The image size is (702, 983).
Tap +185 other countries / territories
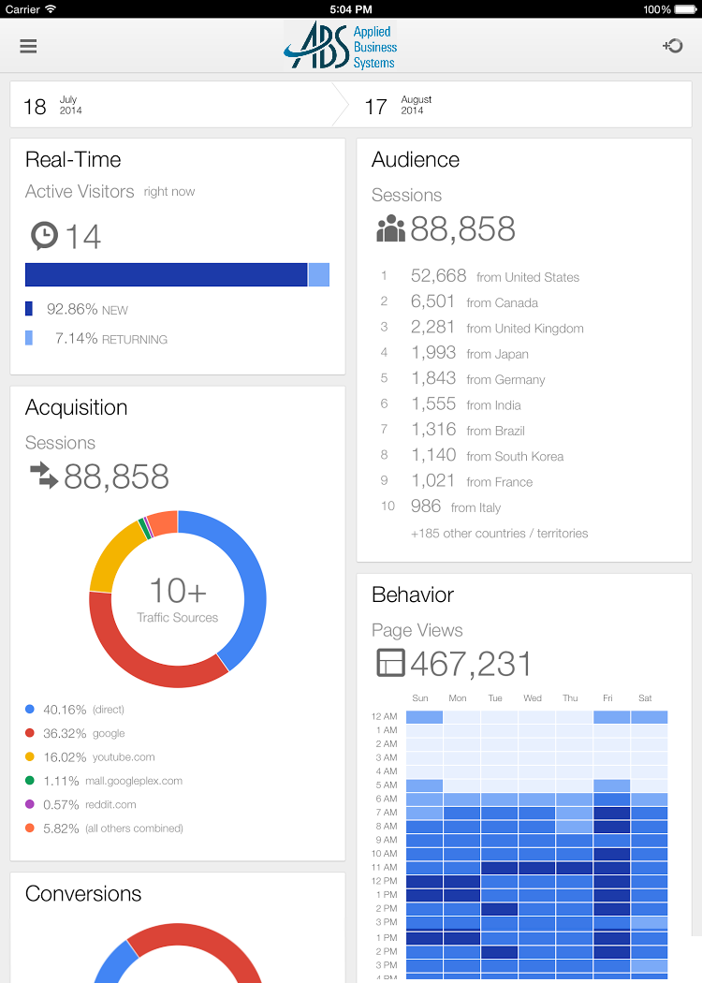coord(500,534)
